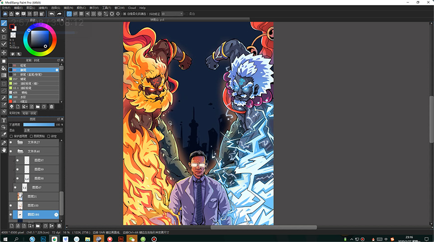Open the 滤镜(R) menu

(43, 8)
